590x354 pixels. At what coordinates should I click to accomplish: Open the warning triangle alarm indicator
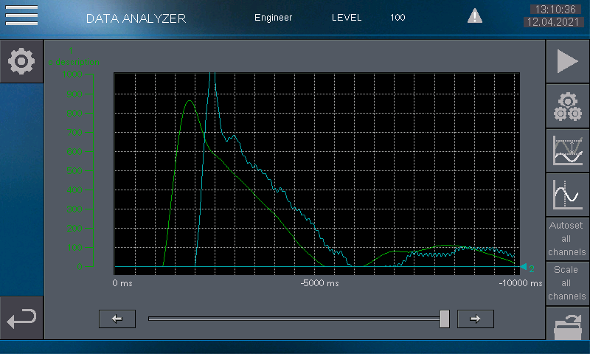[x=476, y=15]
